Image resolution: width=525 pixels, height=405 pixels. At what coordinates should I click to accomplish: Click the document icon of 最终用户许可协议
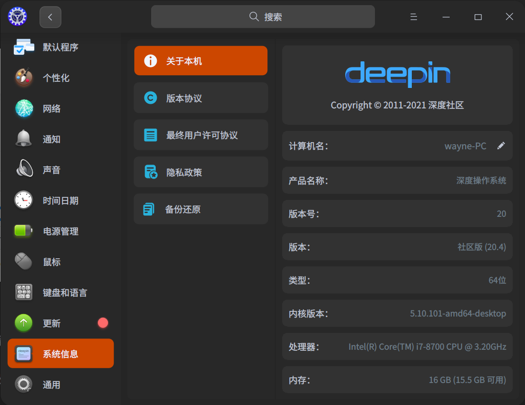coord(151,135)
